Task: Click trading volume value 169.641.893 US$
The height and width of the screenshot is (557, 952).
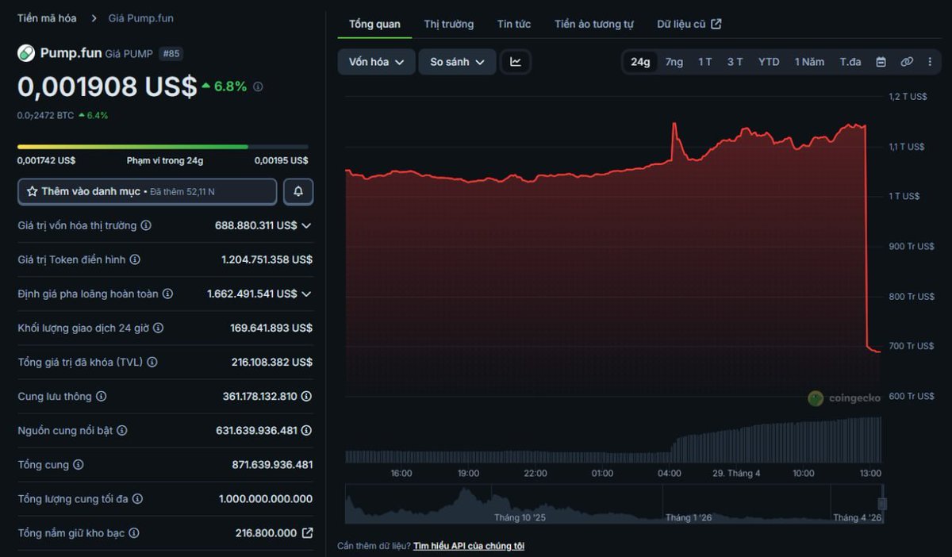Action: point(271,328)
